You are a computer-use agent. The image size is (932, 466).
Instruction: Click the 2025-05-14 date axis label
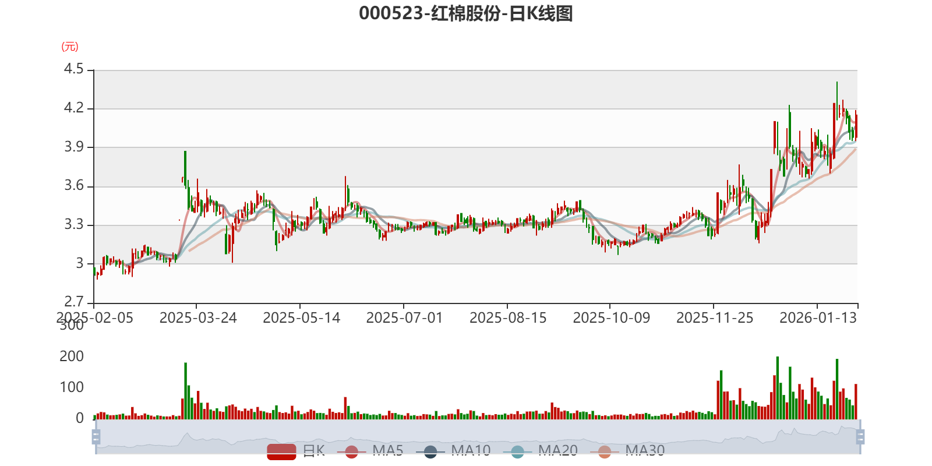tap(301, 318)
